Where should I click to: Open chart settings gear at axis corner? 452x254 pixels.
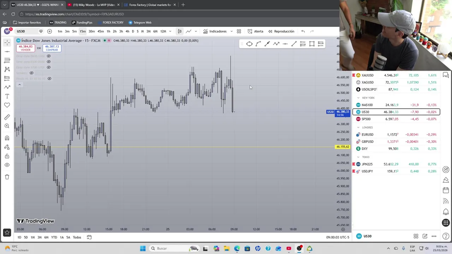pyautogui.click(x=343, y=229)
